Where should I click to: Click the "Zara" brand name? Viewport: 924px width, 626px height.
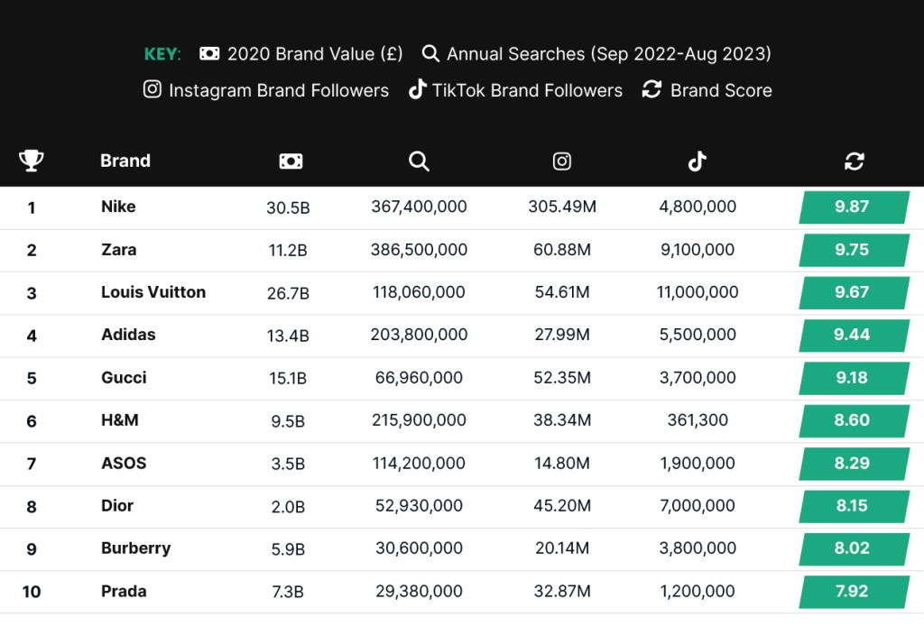pyautogui.click(x=118, y=250)
